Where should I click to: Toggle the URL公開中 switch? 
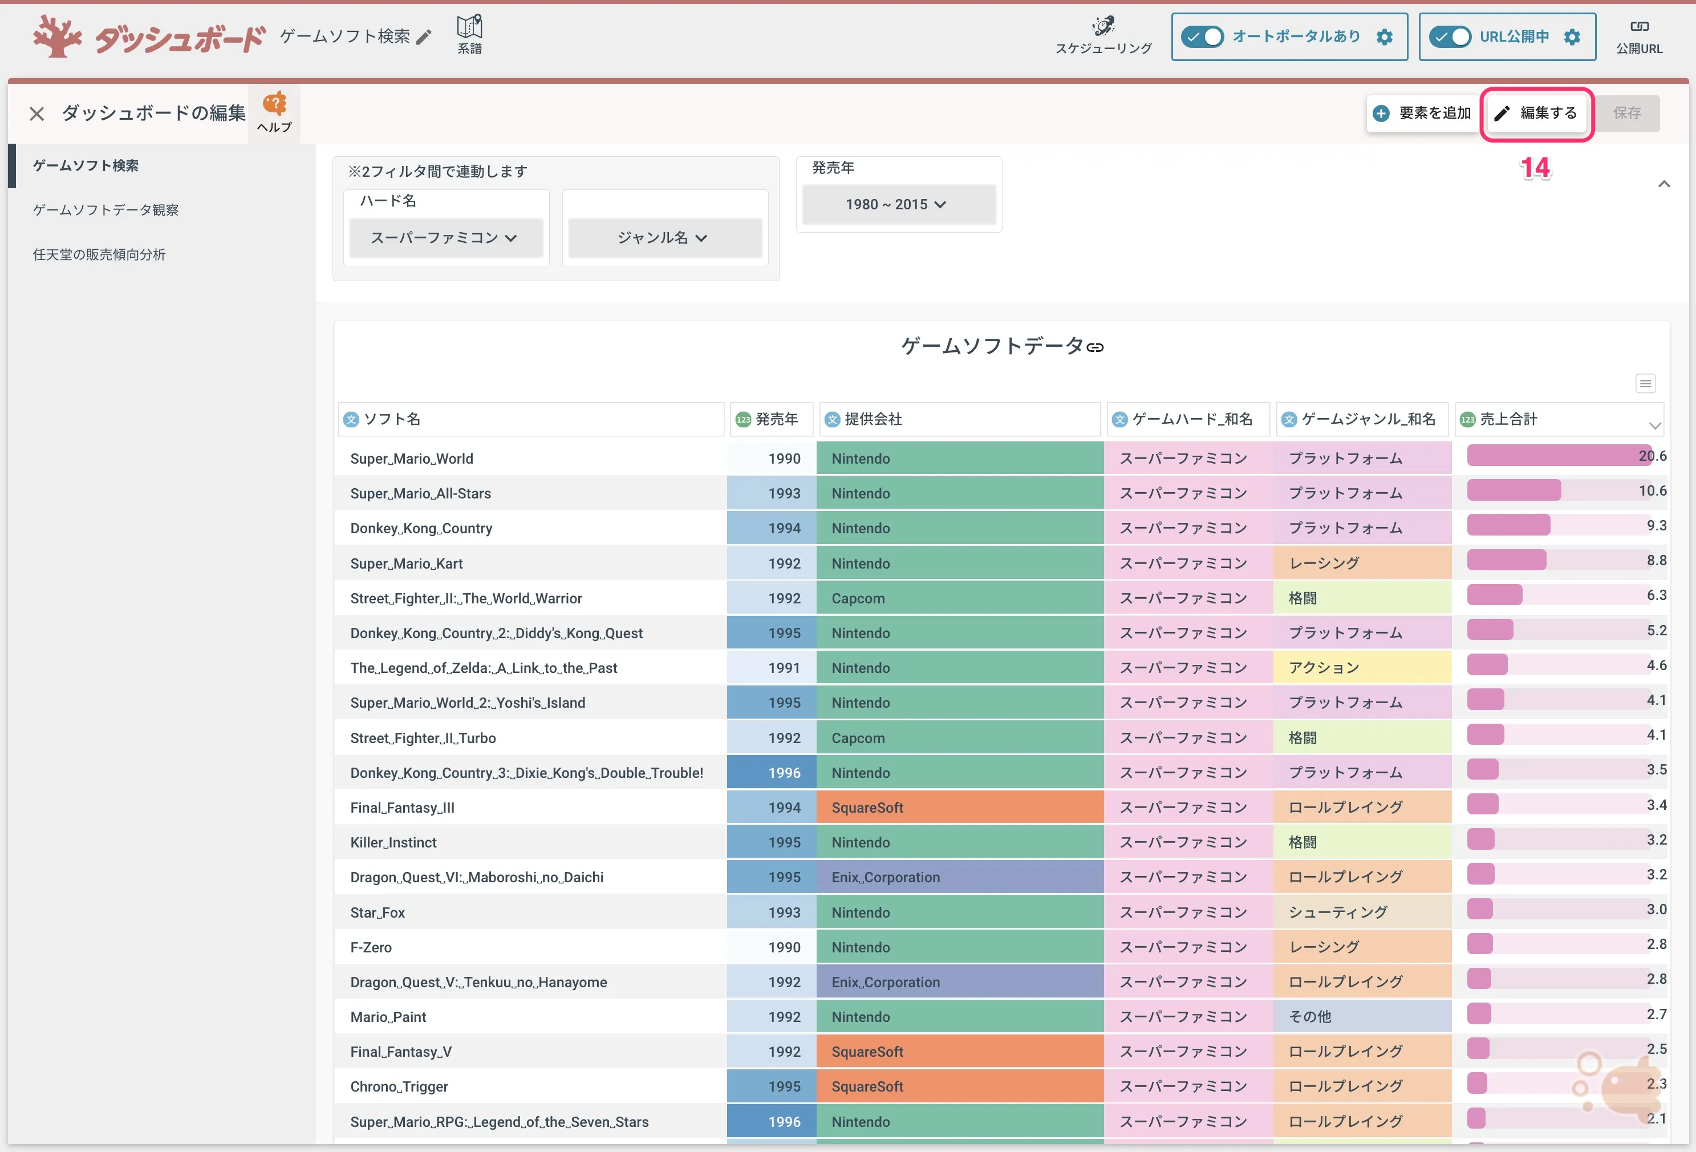[x=1449, y=36]
